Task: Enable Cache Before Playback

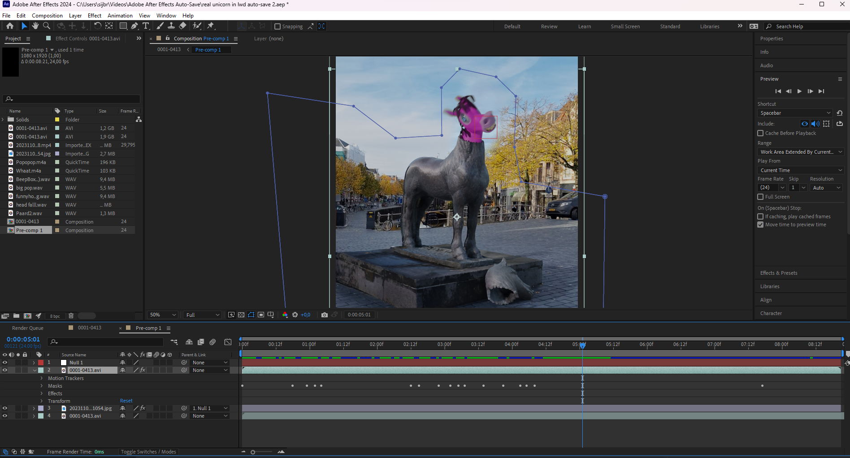Action: [760, 133]
